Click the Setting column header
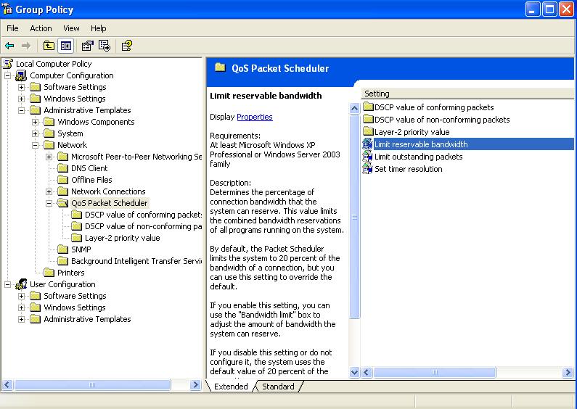 467,94
